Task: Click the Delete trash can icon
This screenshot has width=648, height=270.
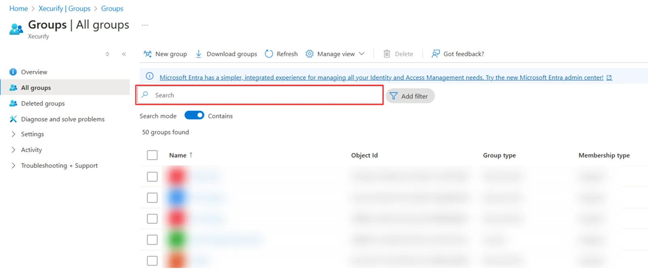Action: [387, 54]
